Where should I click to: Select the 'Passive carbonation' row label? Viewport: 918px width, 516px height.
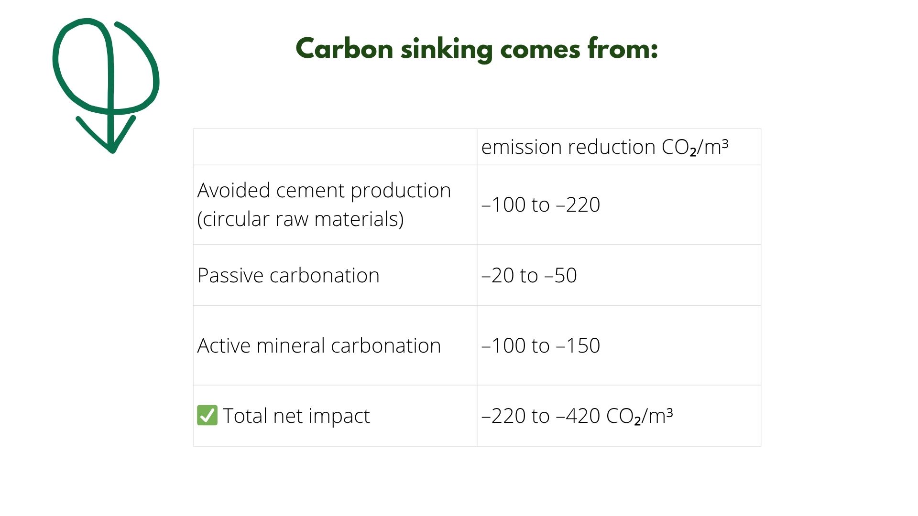(288, 276)
